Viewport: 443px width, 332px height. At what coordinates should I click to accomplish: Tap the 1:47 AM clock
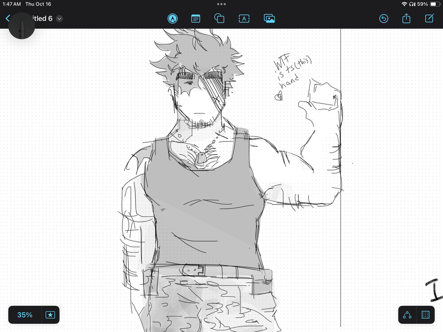(x=12, y=4)
